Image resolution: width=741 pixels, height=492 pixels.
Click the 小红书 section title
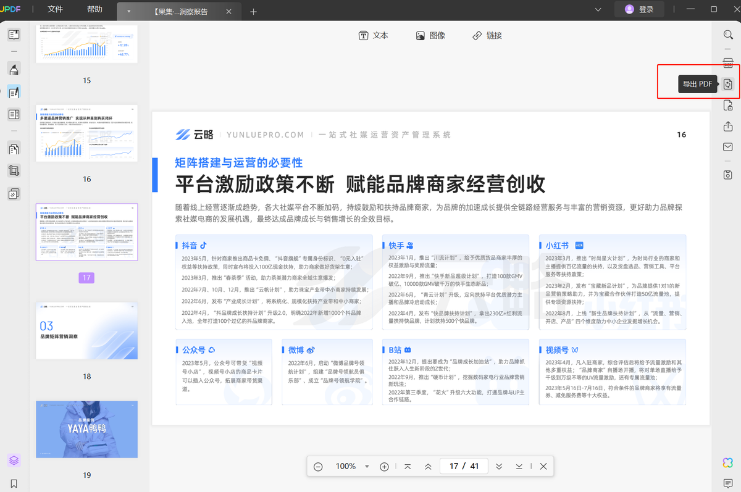pos(557,245)
